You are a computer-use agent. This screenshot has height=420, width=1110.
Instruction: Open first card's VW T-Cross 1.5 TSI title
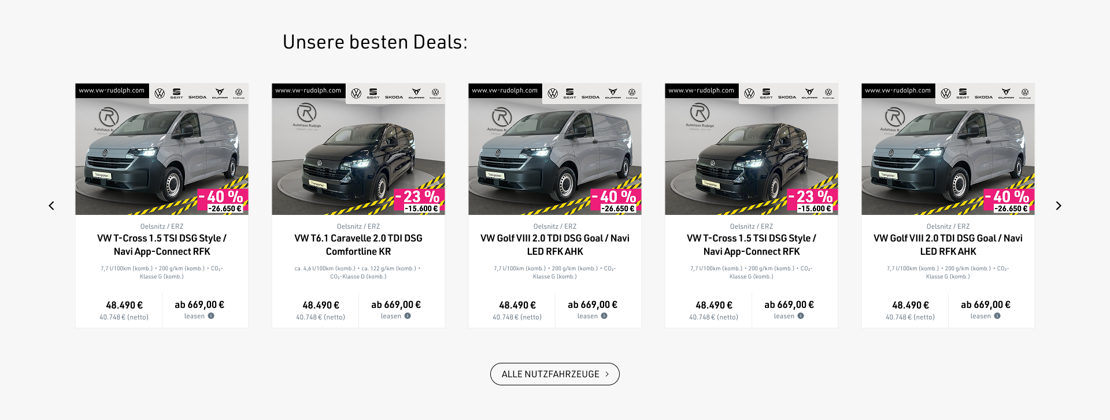(x=162, y=244)
